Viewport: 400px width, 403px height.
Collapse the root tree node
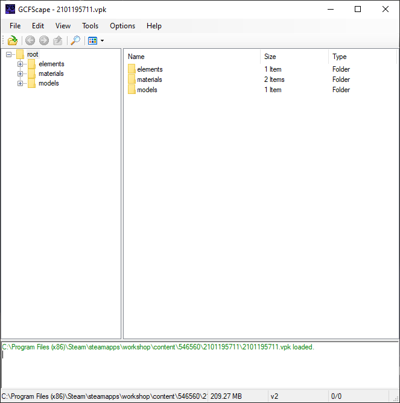coord(8,54)
